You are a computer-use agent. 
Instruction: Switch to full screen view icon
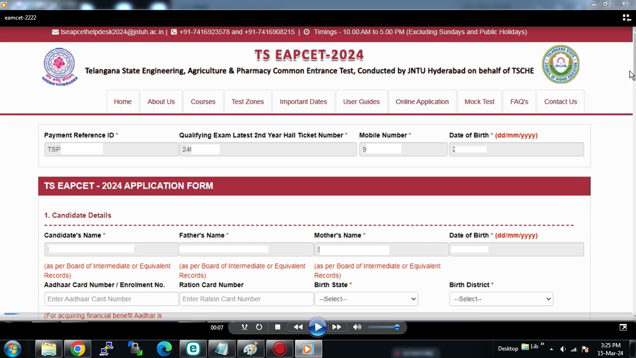click(x=623, y=327)
